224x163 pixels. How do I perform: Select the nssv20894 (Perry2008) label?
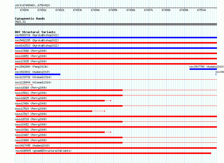(31, 140)
